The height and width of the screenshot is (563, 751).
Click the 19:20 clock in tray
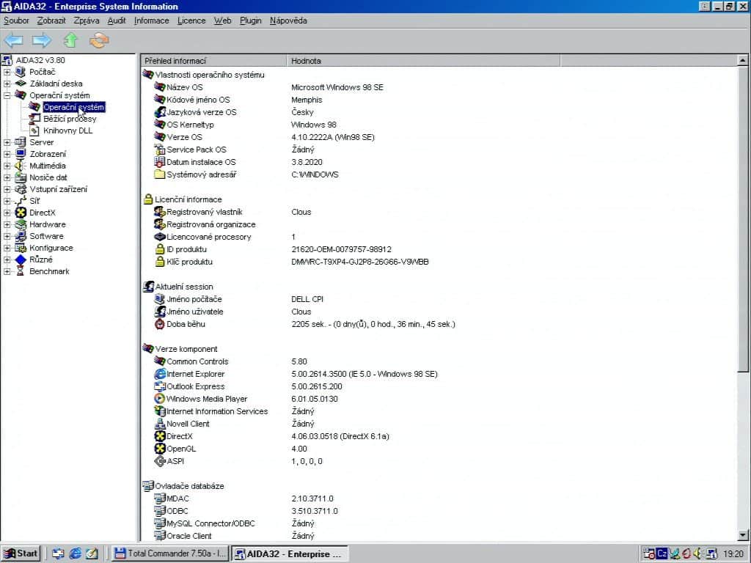[x=733, y=553]
